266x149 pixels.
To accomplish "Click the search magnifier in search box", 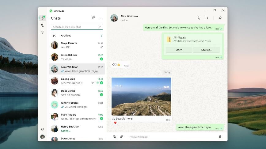I will coord(100,27).
